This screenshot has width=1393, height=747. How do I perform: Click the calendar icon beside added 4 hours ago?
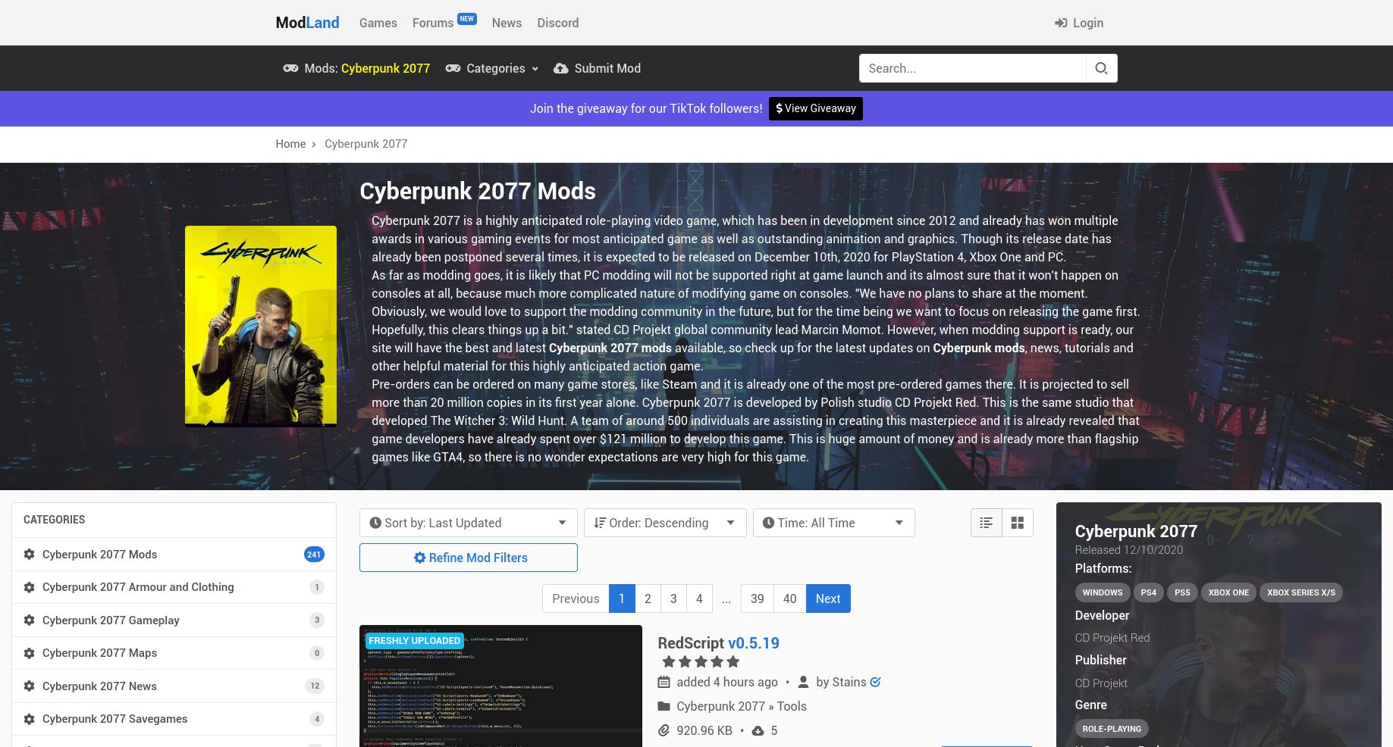664,682
